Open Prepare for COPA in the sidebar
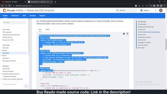The height and width of the screenshot is (94, 167). [8, 40]
